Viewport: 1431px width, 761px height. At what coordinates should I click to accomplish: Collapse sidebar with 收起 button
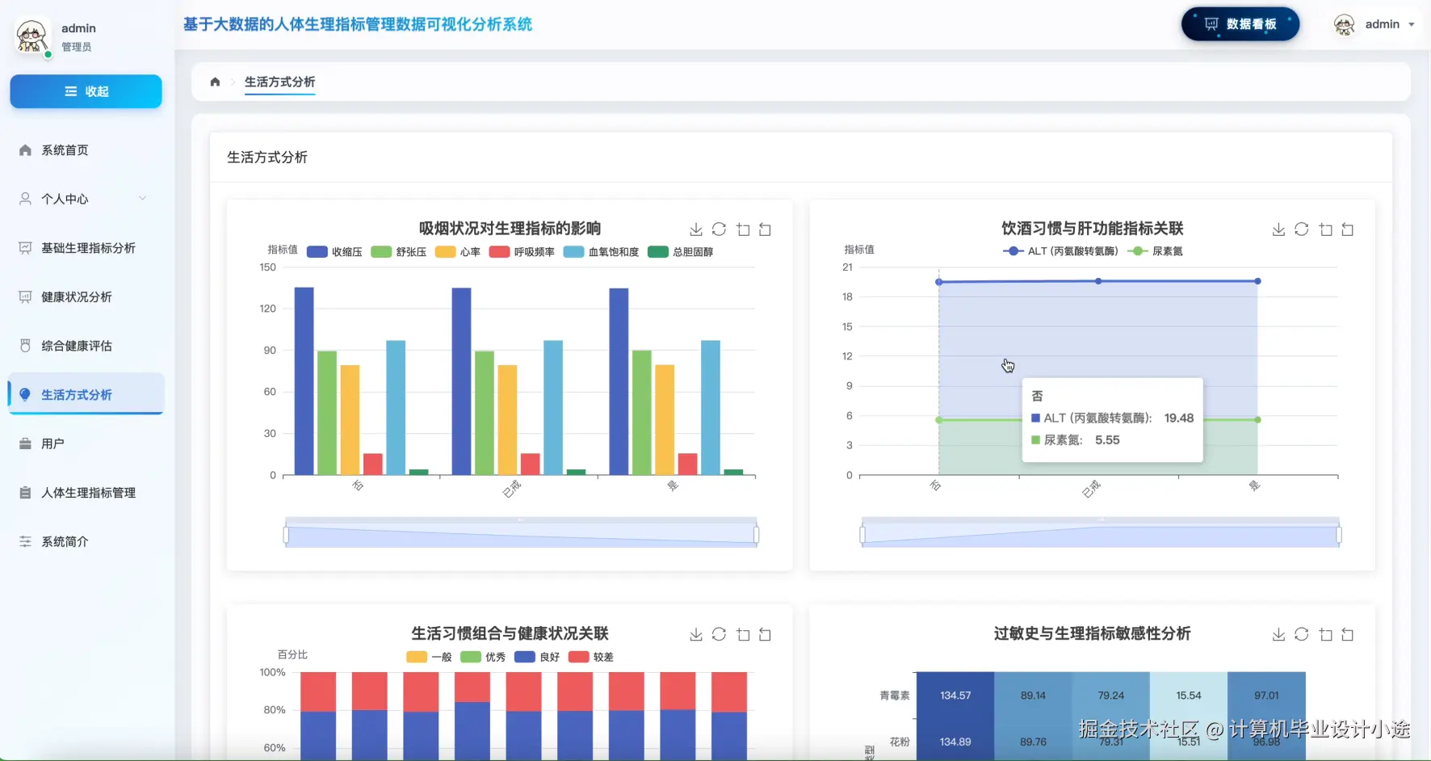click(86, 91)
